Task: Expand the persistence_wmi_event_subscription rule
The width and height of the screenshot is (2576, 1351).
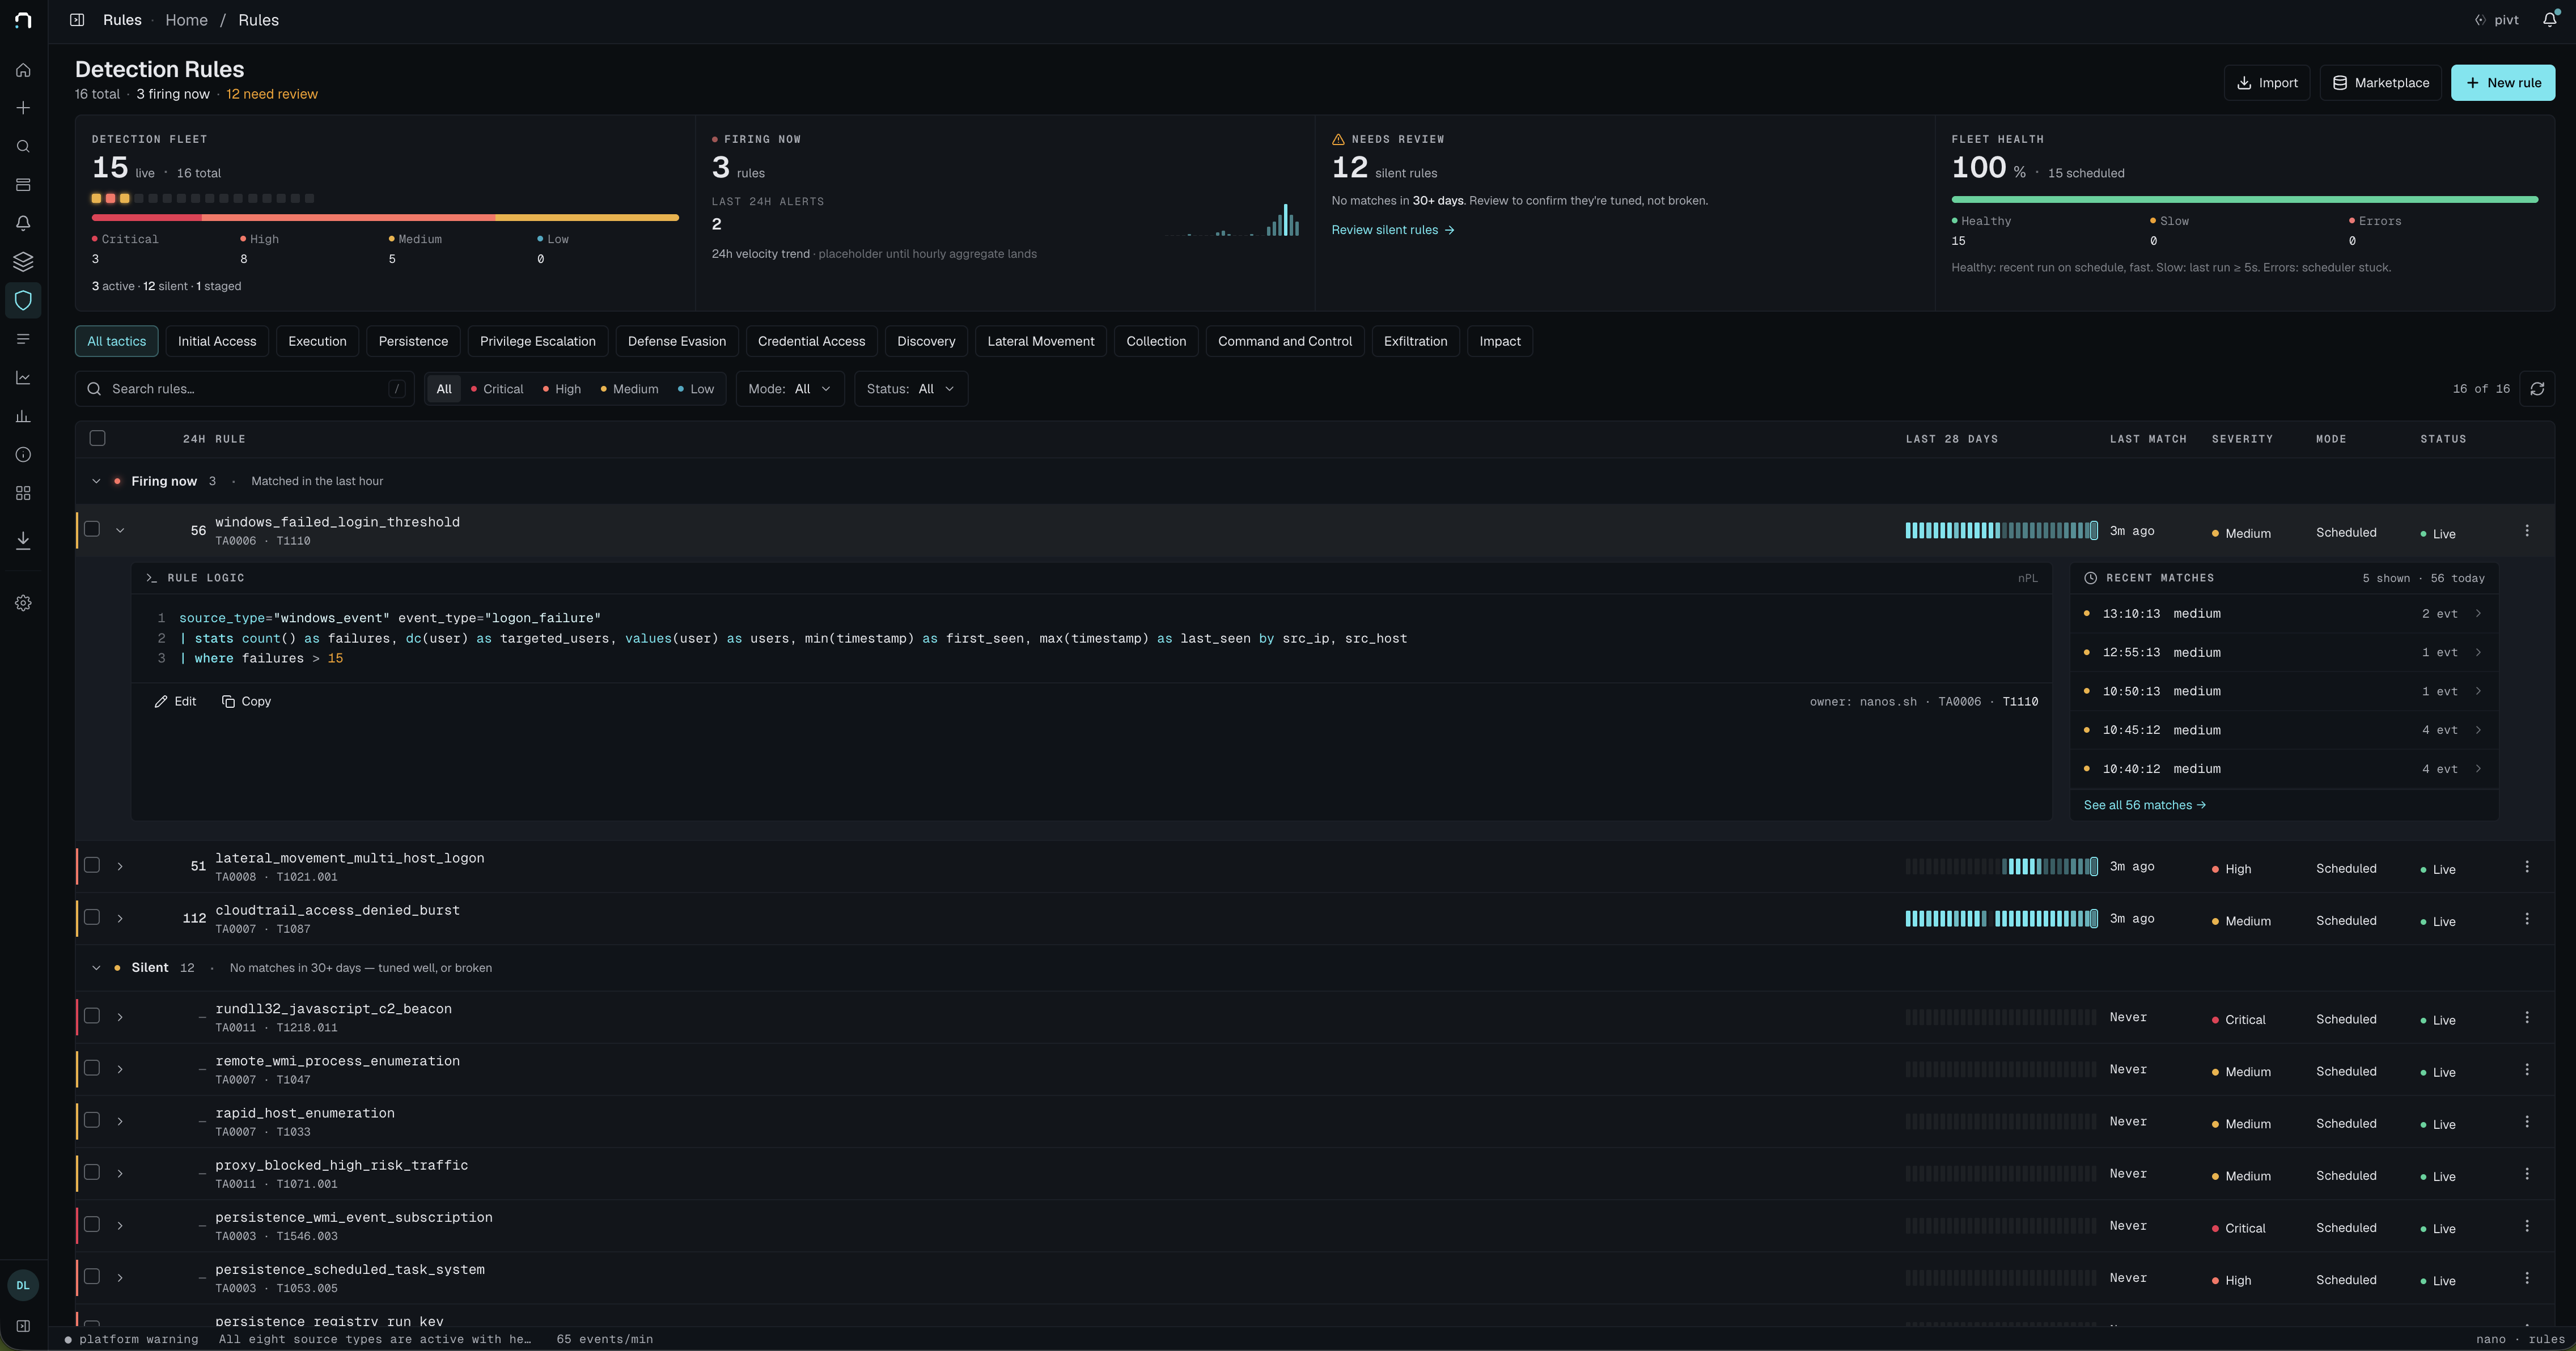Action: [120, 1226]
